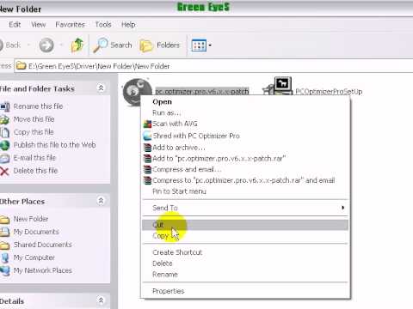Open the View menu
The image size is (413, 309).
coord(38,25)
